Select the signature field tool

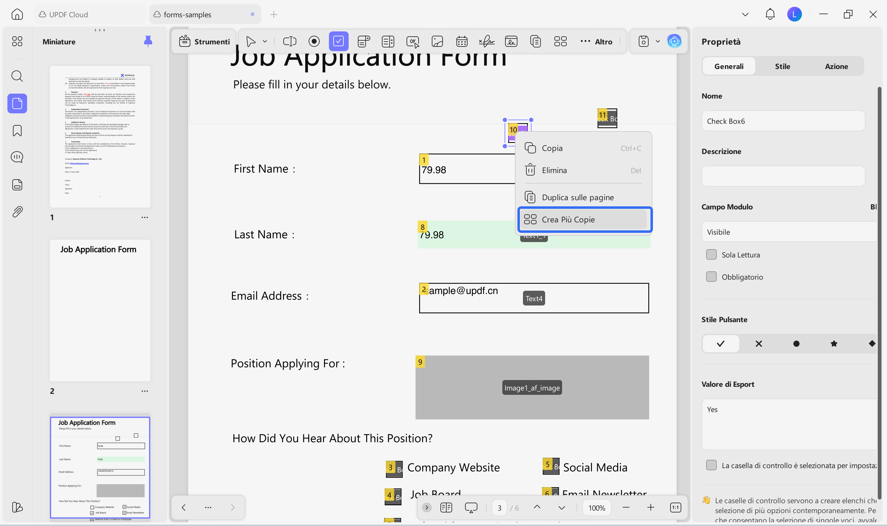click(487, 42)
